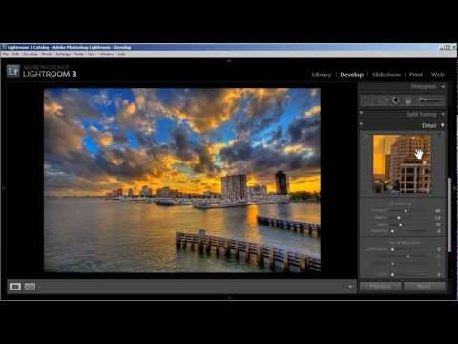Viewport: 458px width, 344px height.
Task: Open the Tools menu
Action: click(x=79, y=54)
